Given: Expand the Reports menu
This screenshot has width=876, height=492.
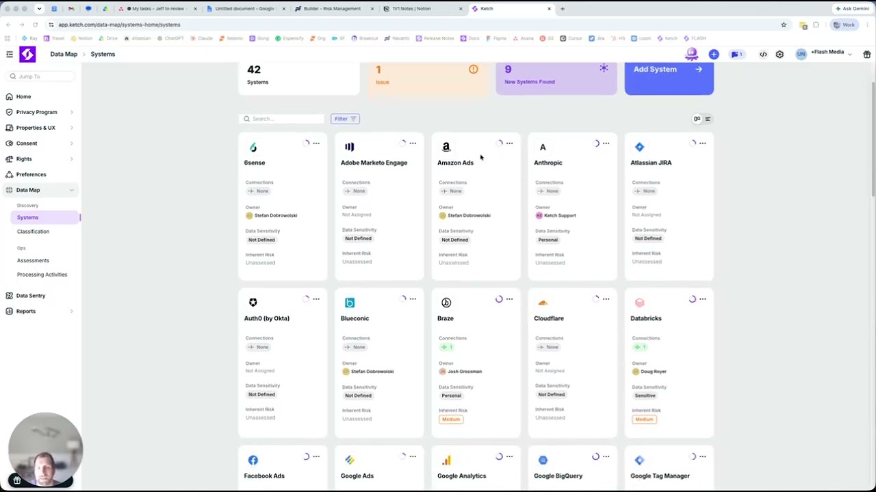Looking at the screenshot, I should pos(71,312).
